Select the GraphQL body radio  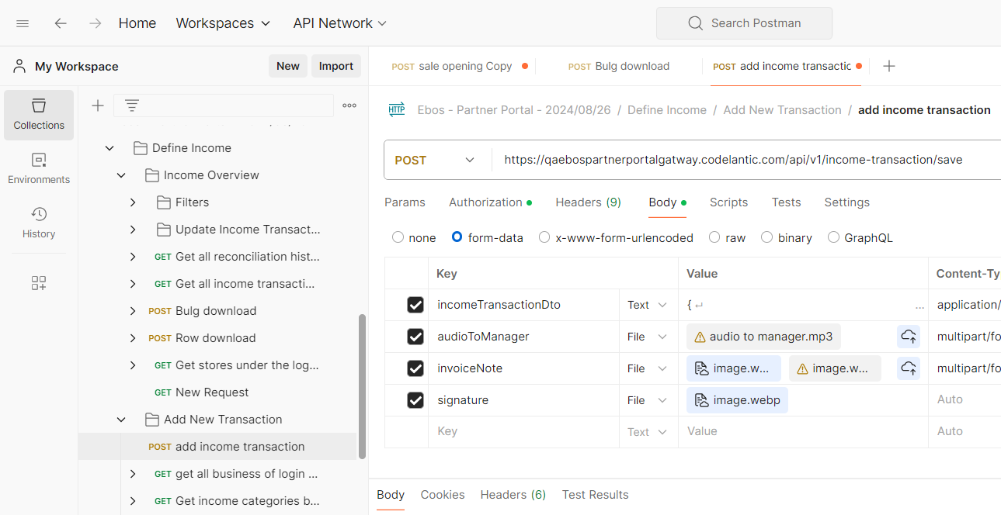click(833, 237)
